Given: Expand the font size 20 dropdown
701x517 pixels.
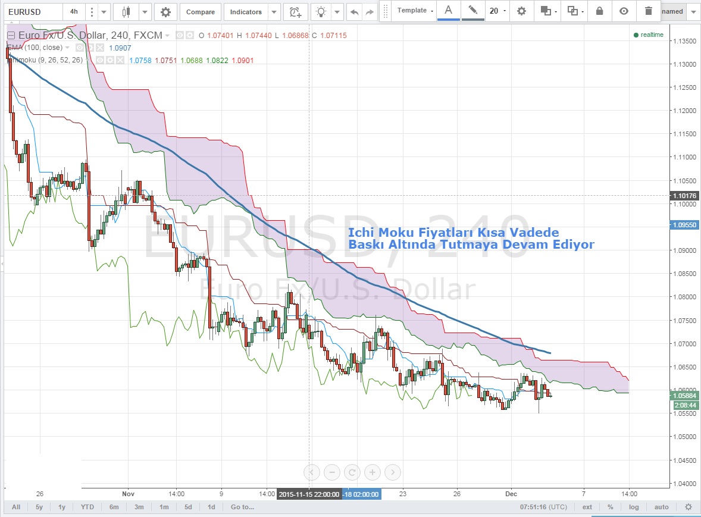Looking at the screenshot, I should [x=497, y=11].
